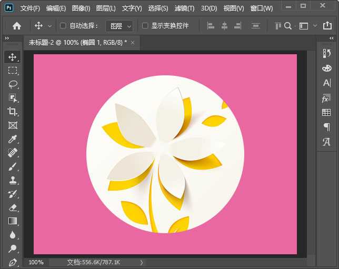Open the 图层 auto-select dropdown
Screen dimensions: 339x269
click(119, 26)
